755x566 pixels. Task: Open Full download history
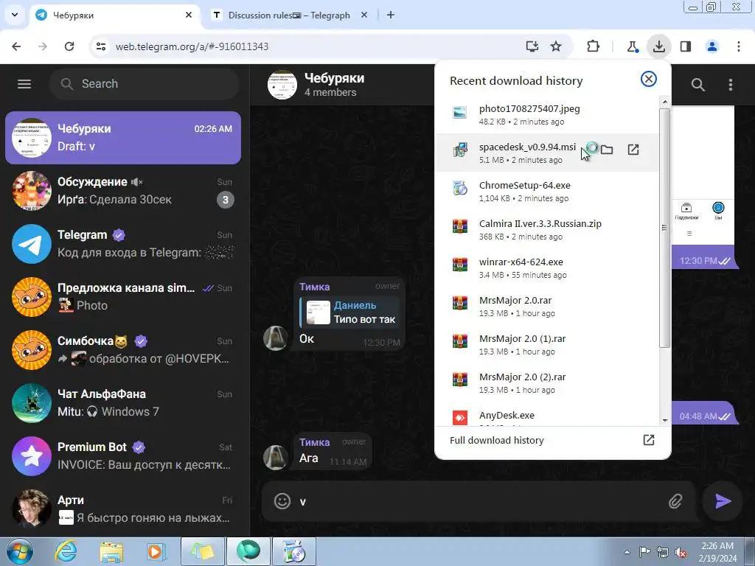click(553, 441)
